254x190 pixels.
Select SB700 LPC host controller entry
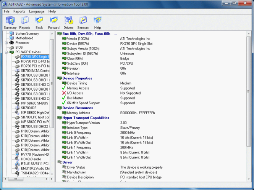pos(35,117)
